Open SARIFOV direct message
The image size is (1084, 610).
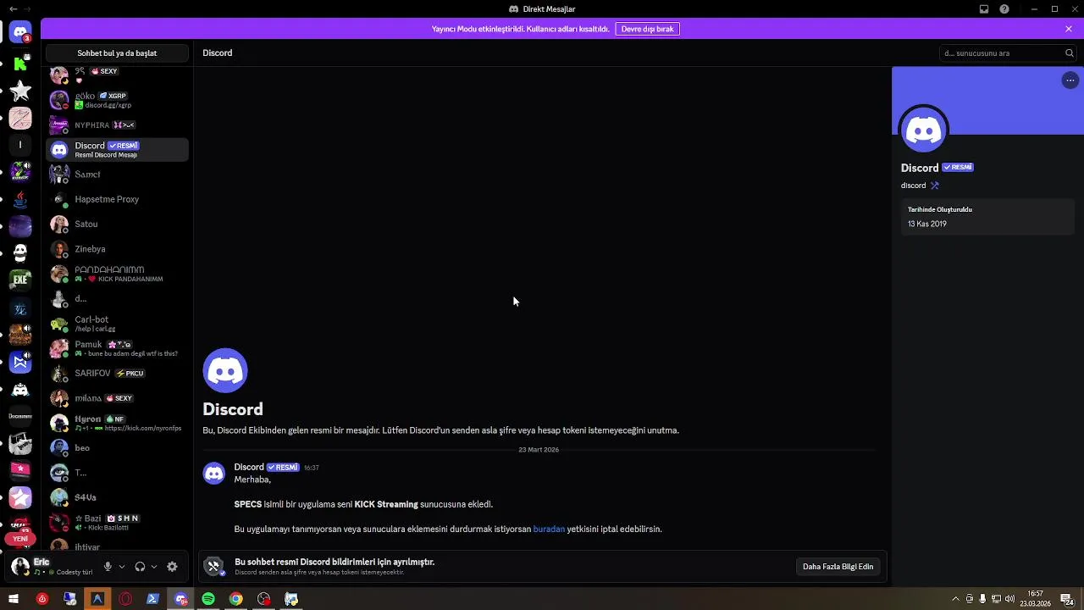pyautogui.click(x=117, y=374)
